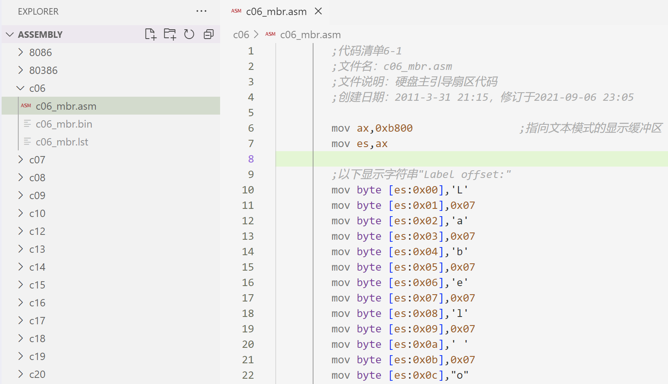Expand the c10 folder
The width and height of the screenshot is (668, 384).
point(111,213)
